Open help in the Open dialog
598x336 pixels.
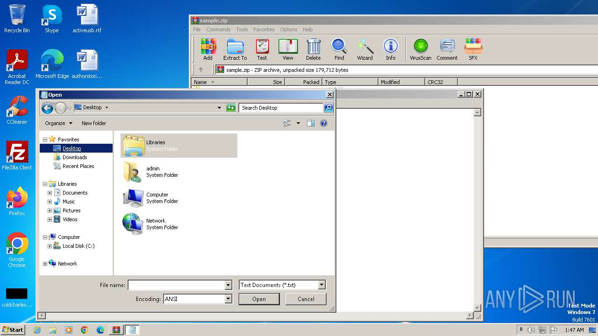(x=324, y=123)
